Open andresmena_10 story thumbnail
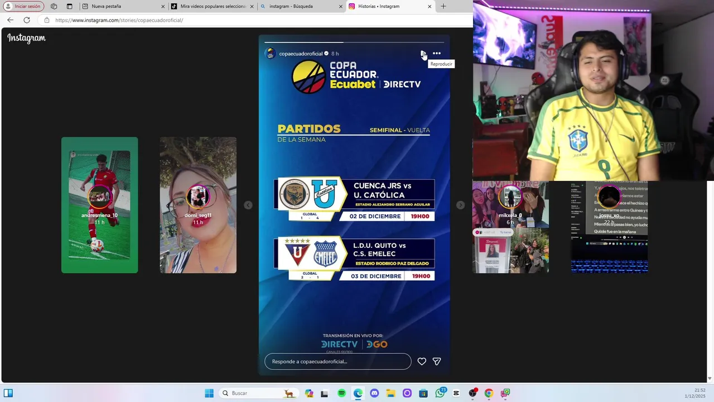This screenshot has height=402, width=714. click(x=99, y=205)
